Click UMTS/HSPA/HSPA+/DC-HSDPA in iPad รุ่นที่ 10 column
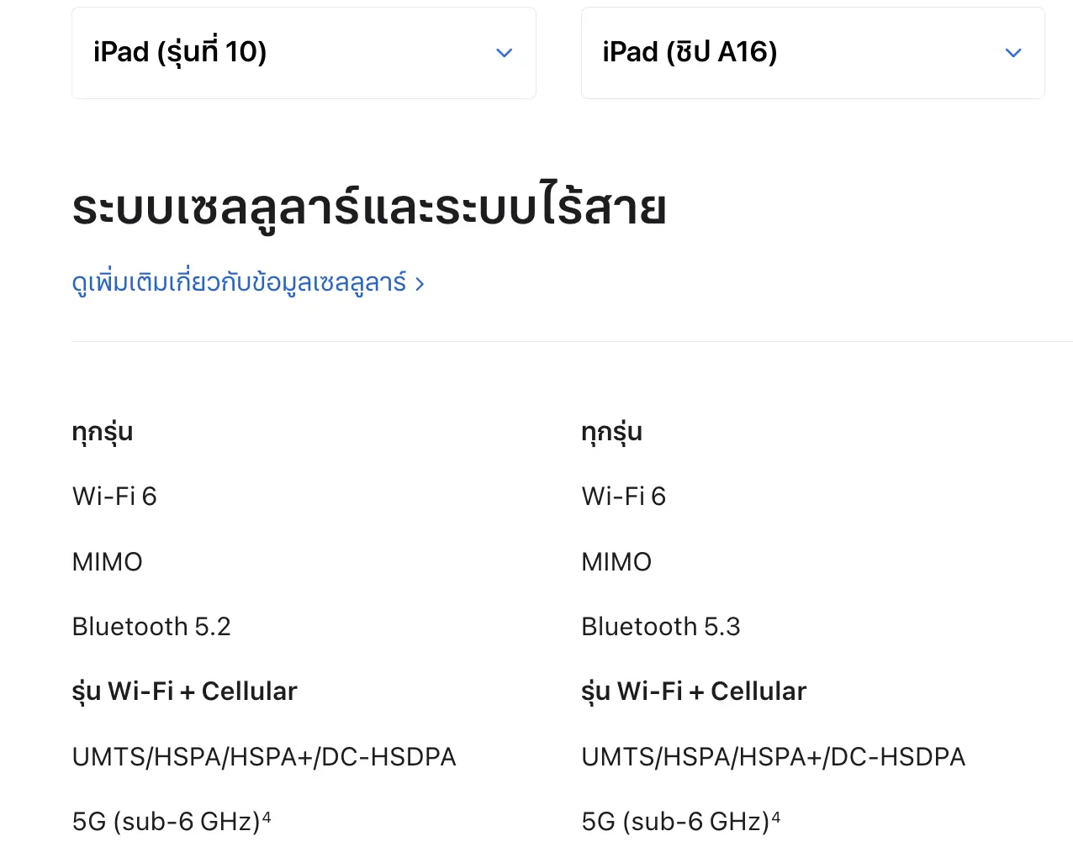1073x852 pixels. point(264,757)
